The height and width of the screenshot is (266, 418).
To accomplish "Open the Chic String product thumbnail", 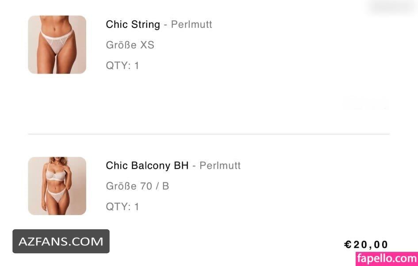I will (57, 45).
